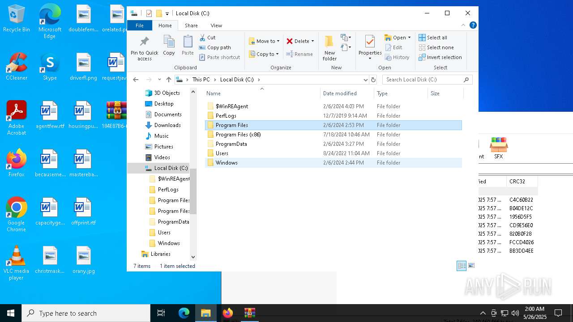Switch to Details view icon
This screenshot has width=573, height=322.
(x=462, y=266)
